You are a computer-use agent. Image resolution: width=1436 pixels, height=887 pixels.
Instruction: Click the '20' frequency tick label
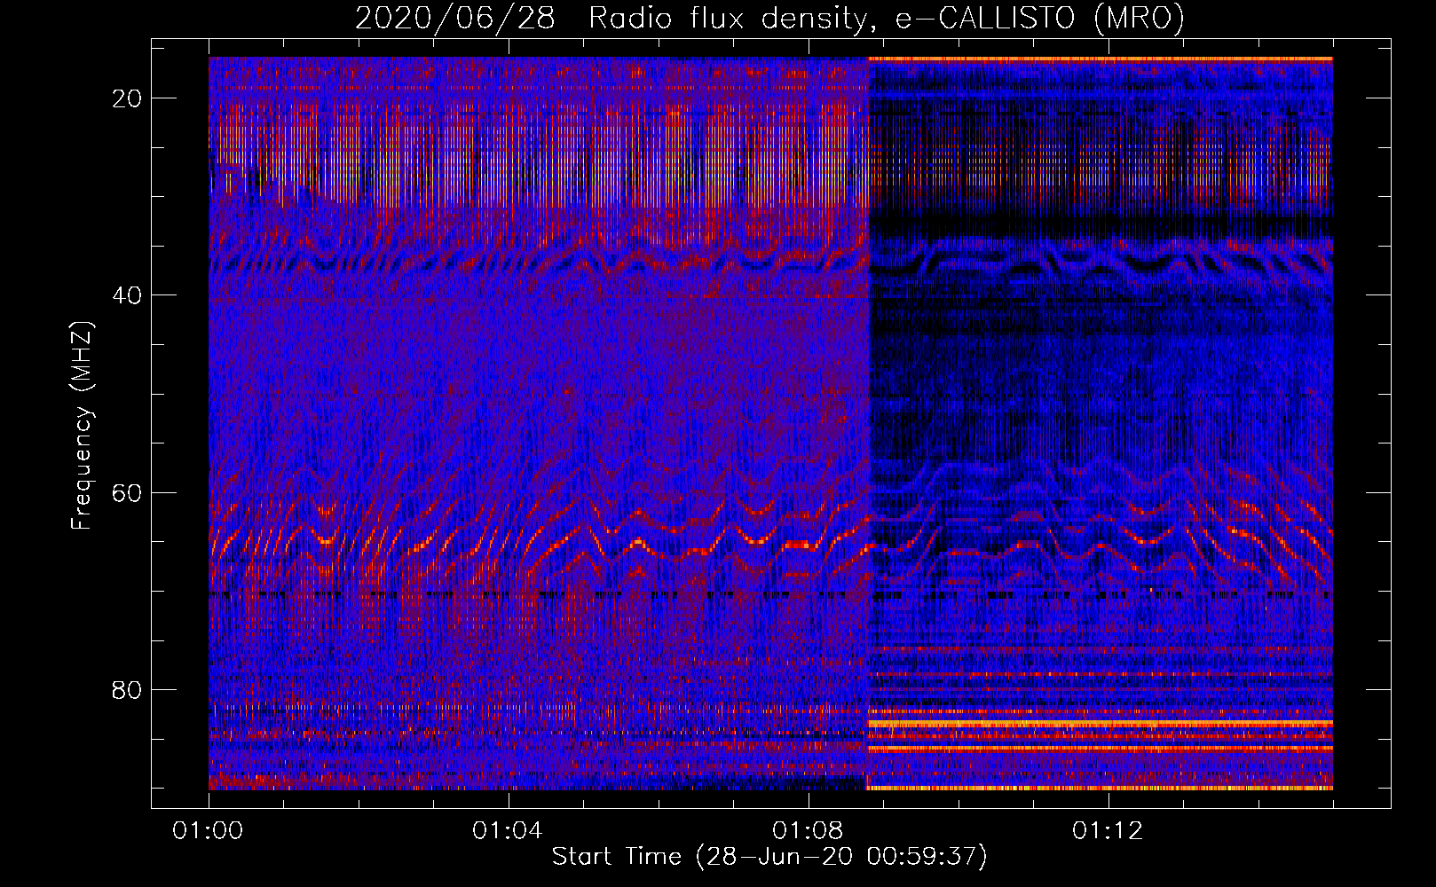pos(128,98)
